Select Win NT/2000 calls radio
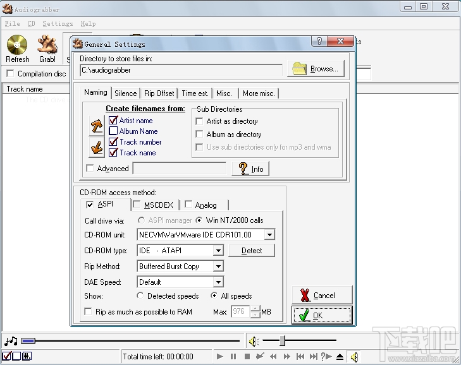This screenshot has width=461, height=365. (x=199, y=220)
